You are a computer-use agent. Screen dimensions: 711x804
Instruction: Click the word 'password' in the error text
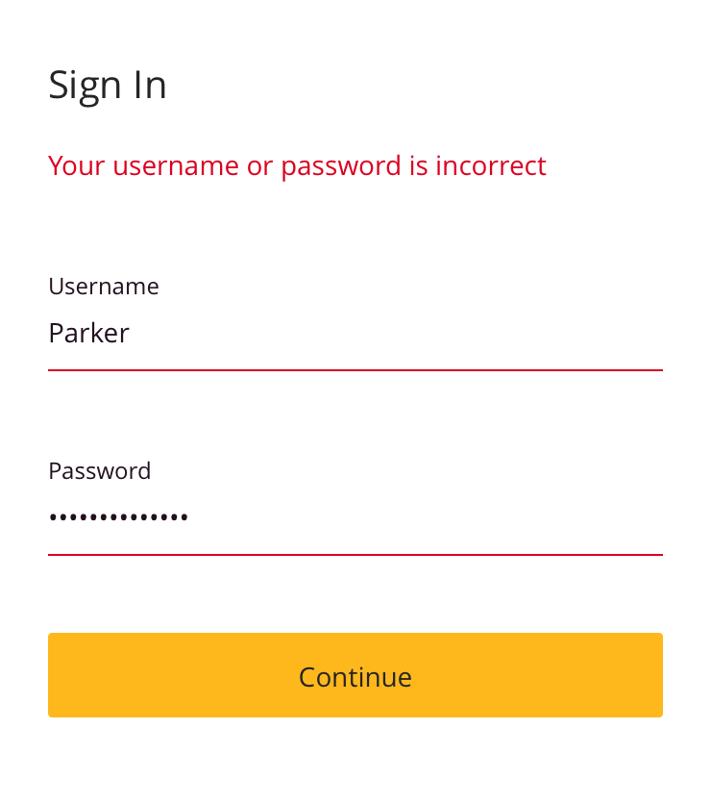point(341,166)
